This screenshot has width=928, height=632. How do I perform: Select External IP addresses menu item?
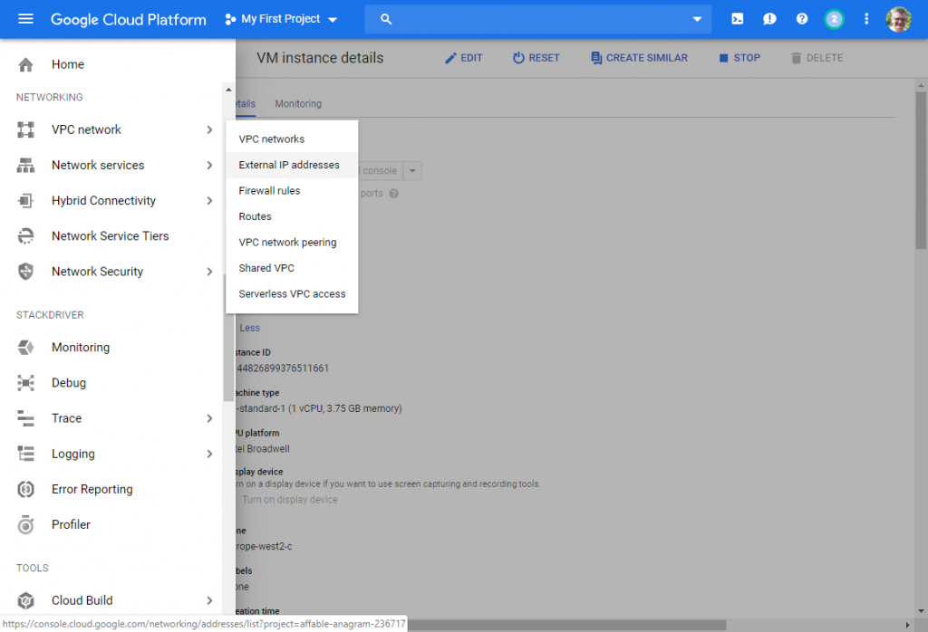point(292,165)
